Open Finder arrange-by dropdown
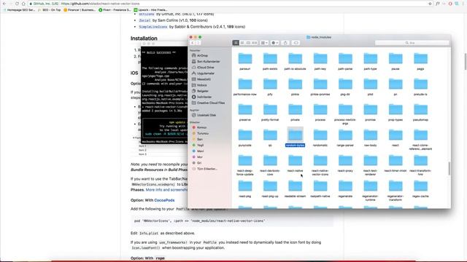The image size is (467, 262). (x=264, y=43)
